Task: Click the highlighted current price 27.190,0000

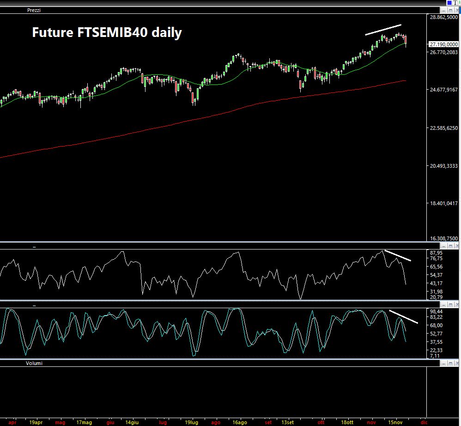Action: 443,44
